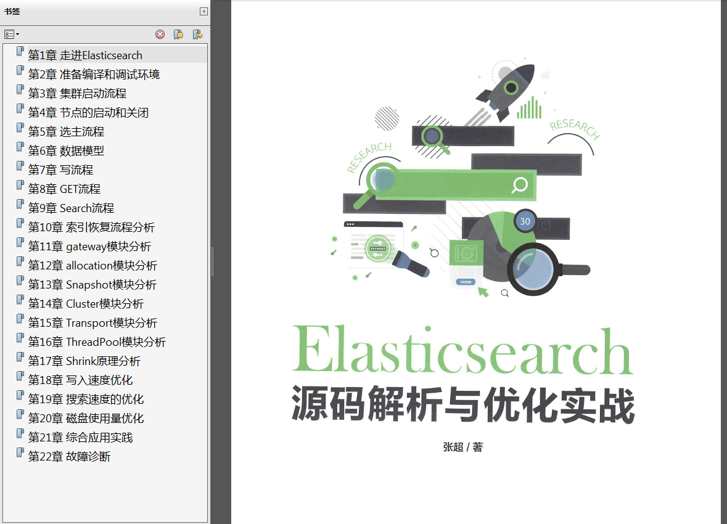The width and height of the screenshot is (727, 524).
Task: Click the bookmark icon beside 第22章
Action: coord(20,452)
